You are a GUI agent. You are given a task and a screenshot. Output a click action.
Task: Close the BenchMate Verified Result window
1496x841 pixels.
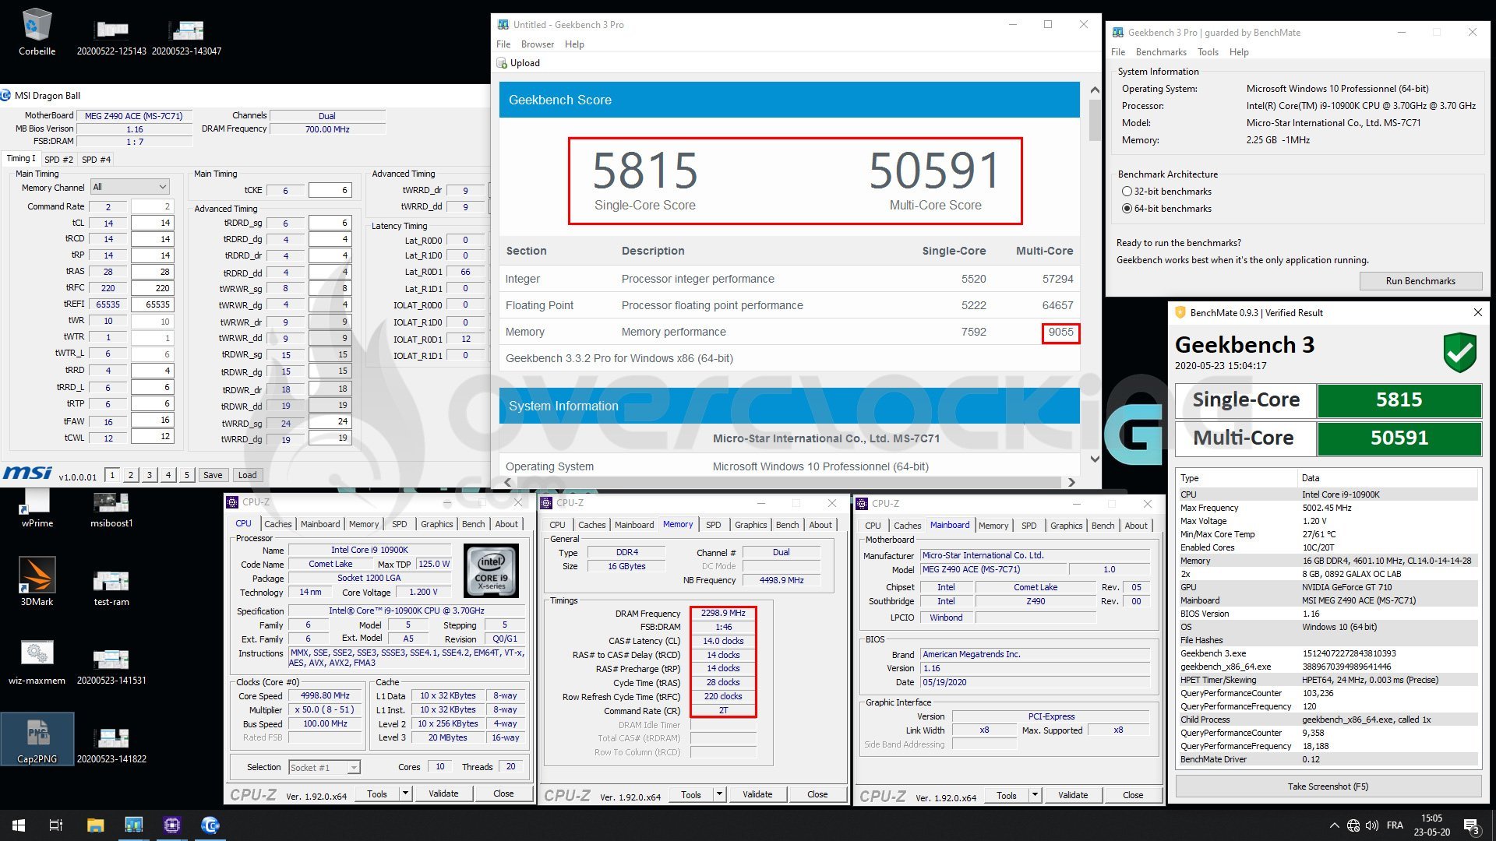click(x=1477, y=312)
